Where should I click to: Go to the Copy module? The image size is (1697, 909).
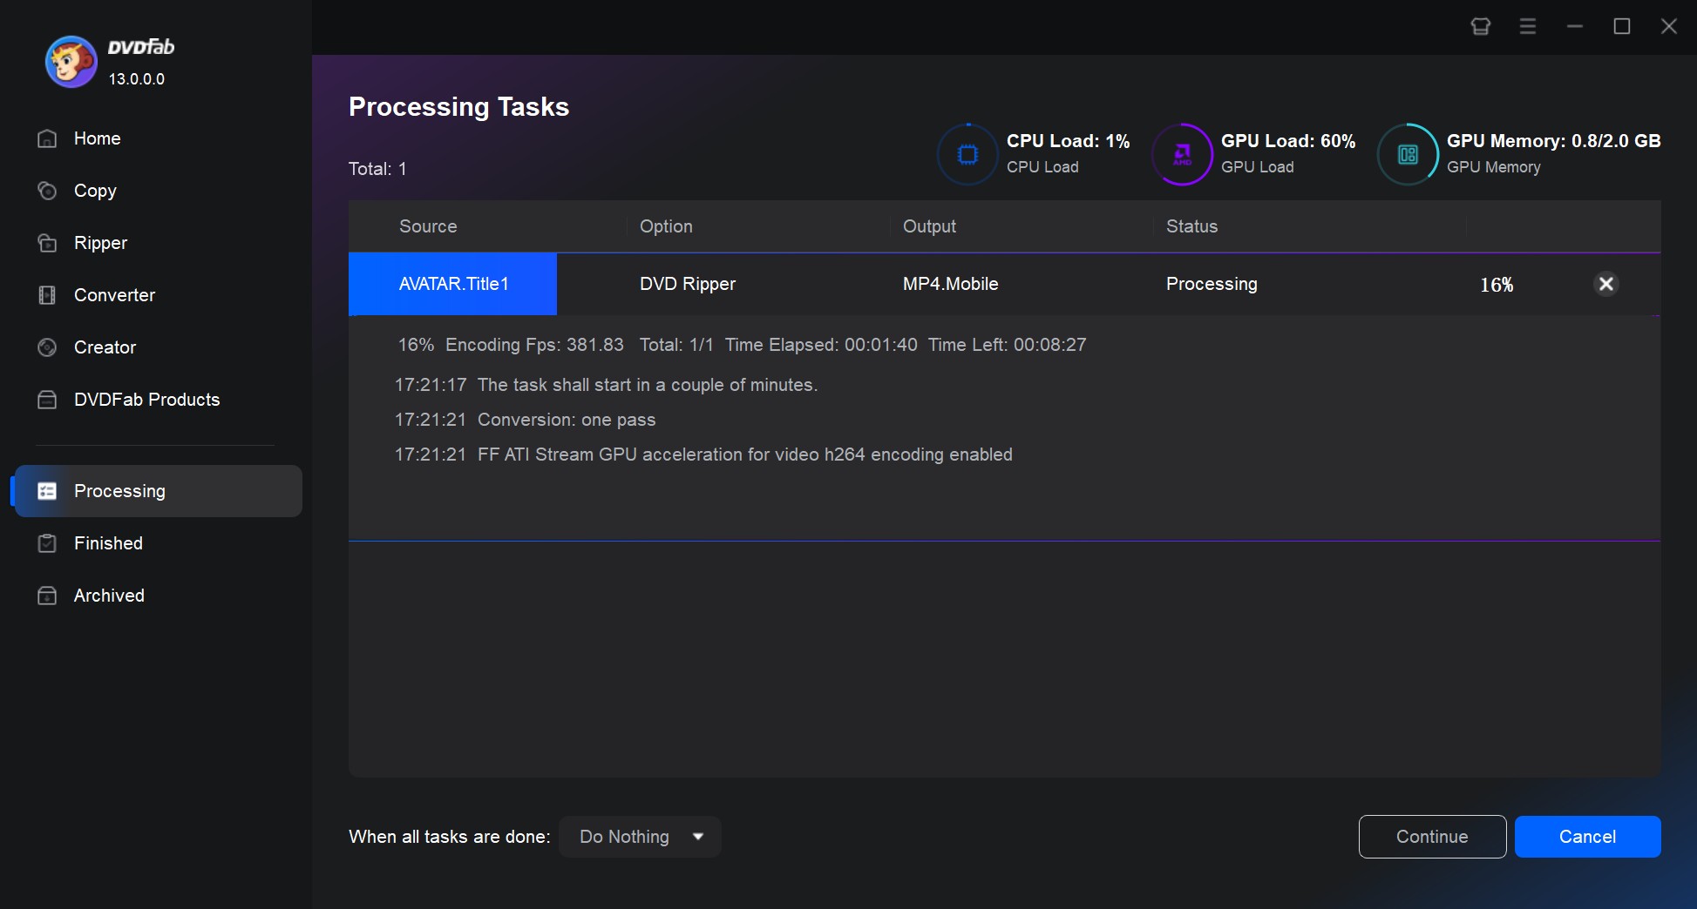[x=159, y=191]
